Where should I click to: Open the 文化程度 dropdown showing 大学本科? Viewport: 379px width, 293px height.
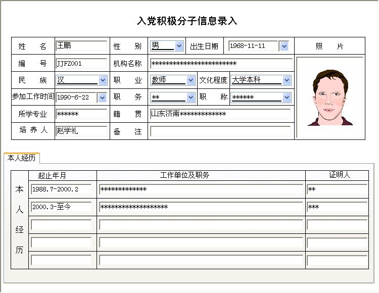point(287,80)
